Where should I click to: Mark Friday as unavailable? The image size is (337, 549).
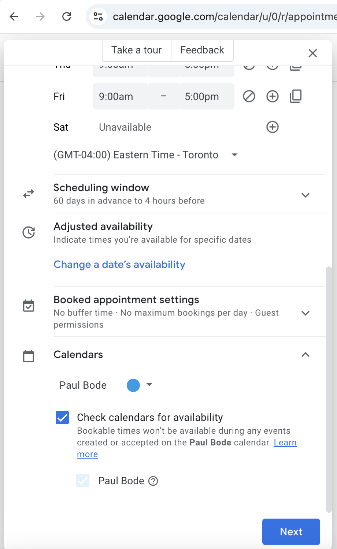pos(249,97)
